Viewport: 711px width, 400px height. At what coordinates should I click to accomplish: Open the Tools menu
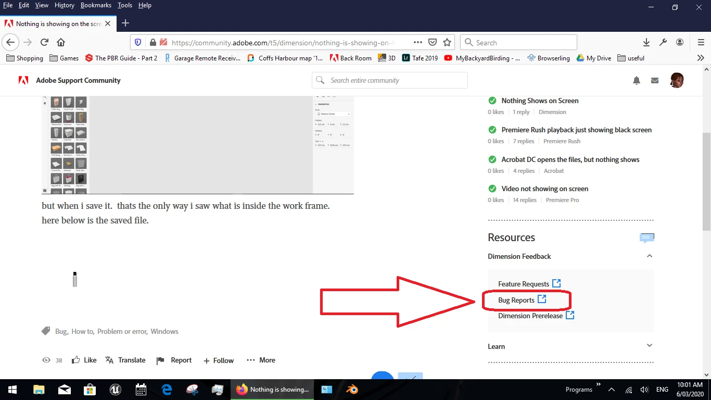click(x=125, y=5)
